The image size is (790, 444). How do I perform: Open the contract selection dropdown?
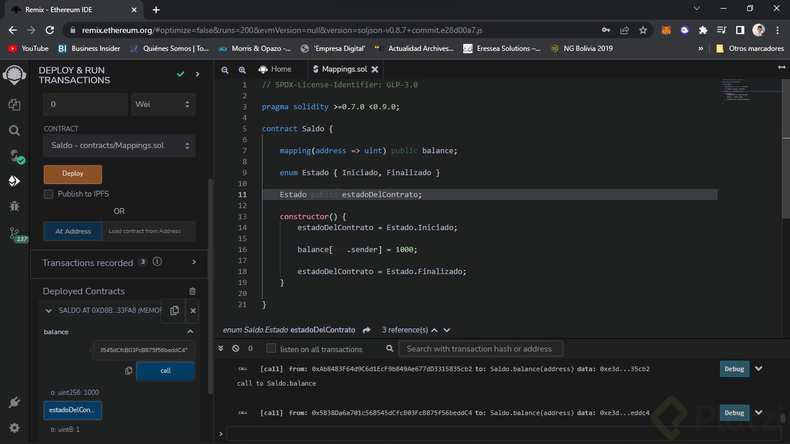click(119, 146)
